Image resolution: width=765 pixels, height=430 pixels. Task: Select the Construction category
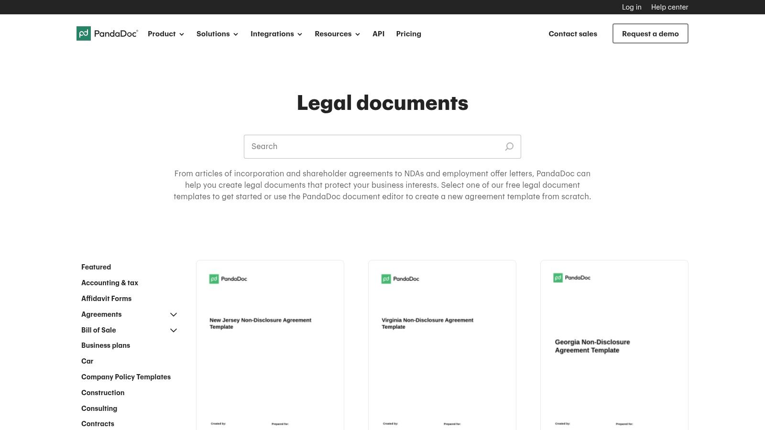tap(103, 393)
